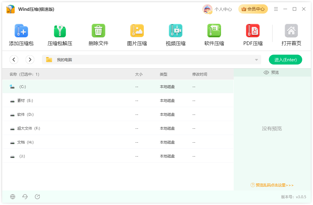Click the 我的电脑 address path field
Screen dimensions: 313x205
pyautogui.click(x=152, y=60)
